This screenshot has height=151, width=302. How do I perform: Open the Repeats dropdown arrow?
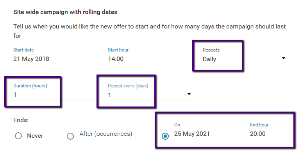(x=284, y=58)
